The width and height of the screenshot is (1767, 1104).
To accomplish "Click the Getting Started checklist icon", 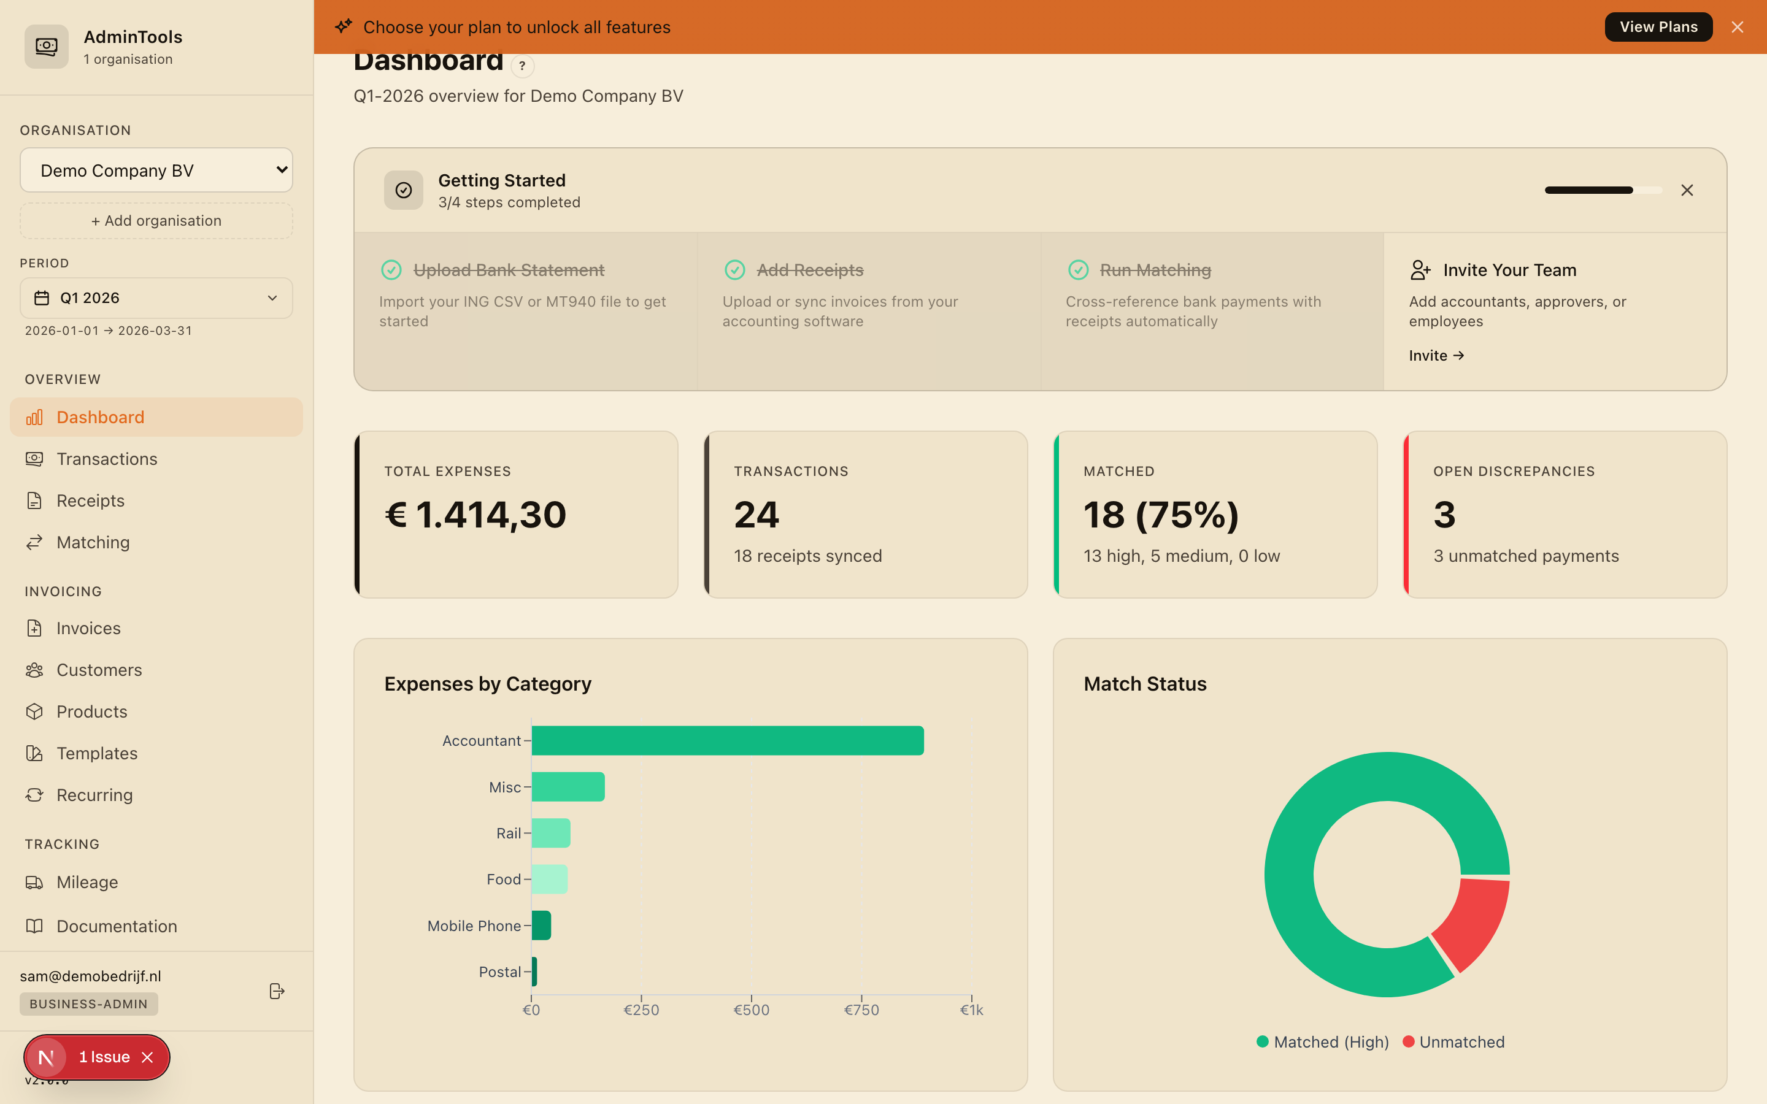I will (x=404, y=190).
